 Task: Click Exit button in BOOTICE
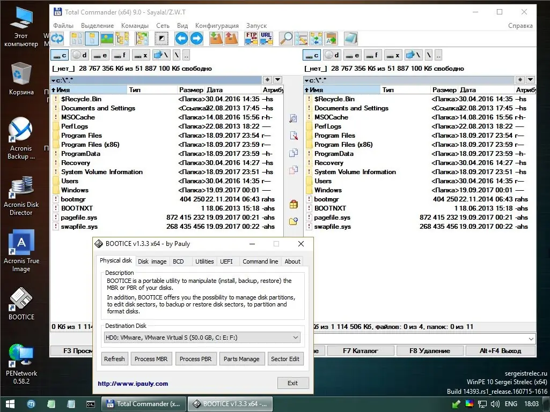(x=293, y=383)
